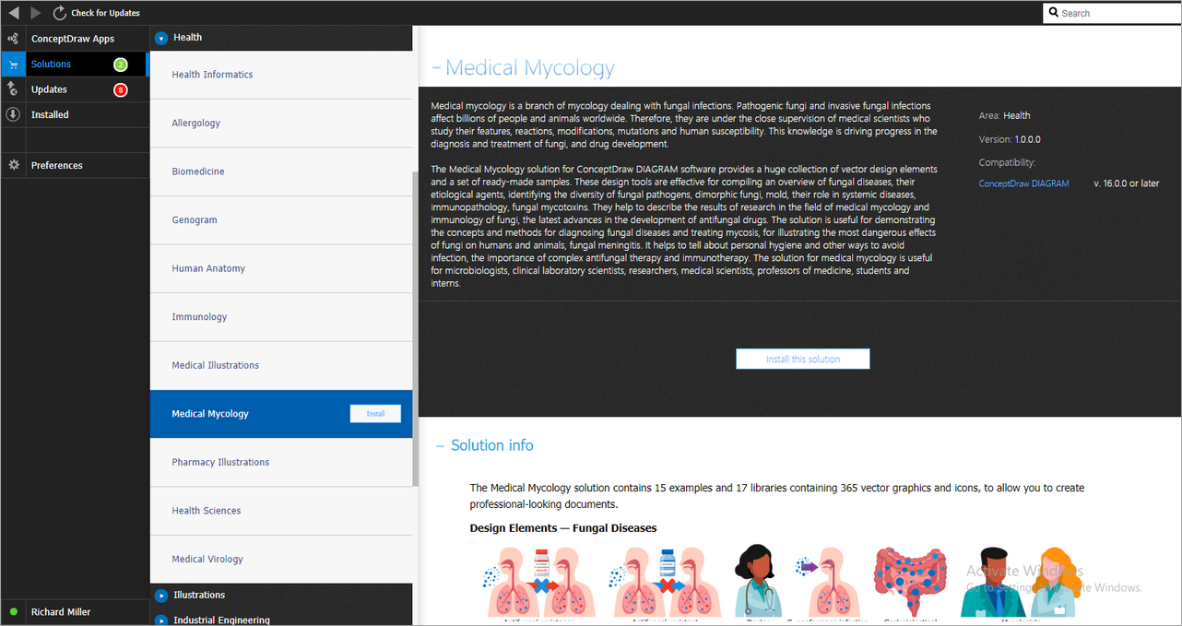
Task: Select Pharmacy Illustrations solution
Action: (x=281, y=462)
